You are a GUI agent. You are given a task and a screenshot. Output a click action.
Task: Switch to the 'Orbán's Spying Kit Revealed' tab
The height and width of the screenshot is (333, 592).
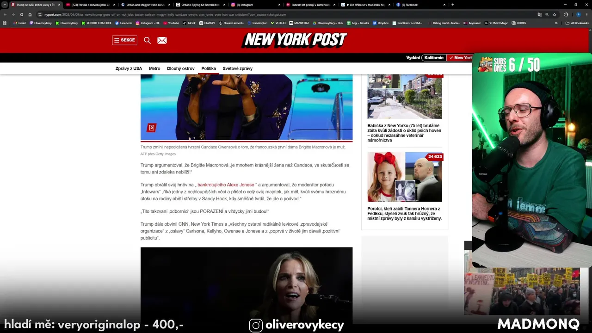click(x=200, y=5)
